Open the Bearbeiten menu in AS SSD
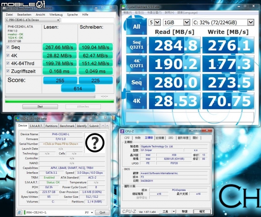The image size is (261, 217). 24,15
